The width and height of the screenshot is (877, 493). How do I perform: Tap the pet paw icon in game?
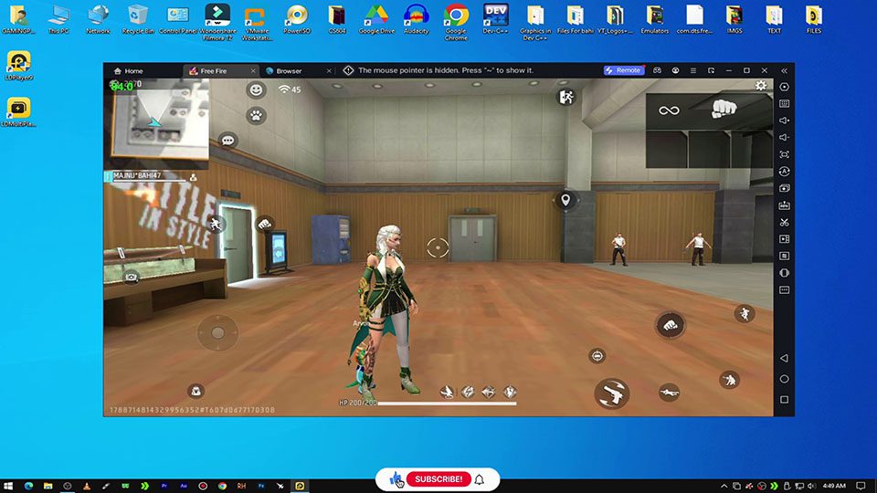[256, 116]
